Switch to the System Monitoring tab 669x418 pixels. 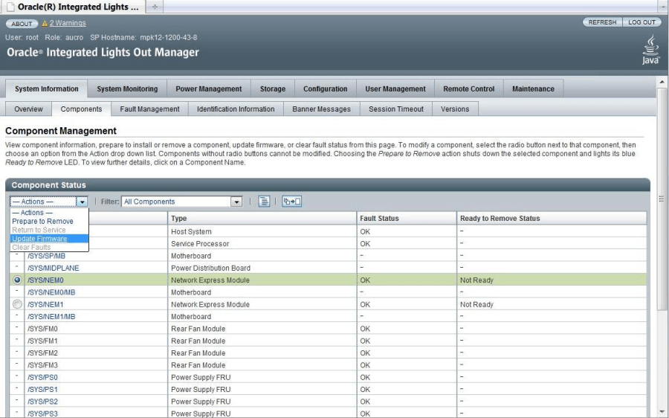point(127,89)
